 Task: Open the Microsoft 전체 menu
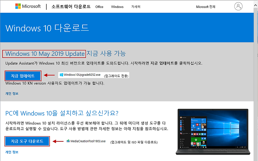point(205,7)
